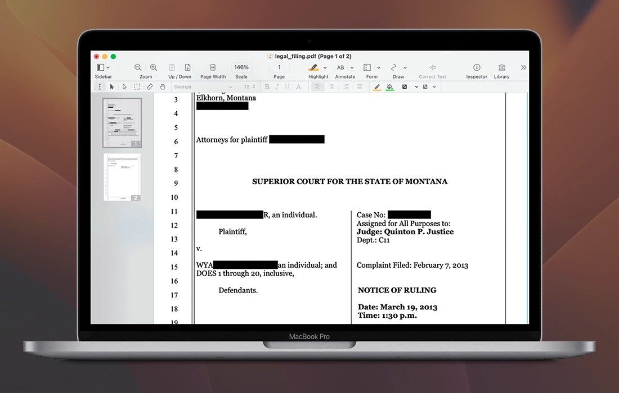
Task: Activate the black arrow move tool
Action: click(112, 87)
